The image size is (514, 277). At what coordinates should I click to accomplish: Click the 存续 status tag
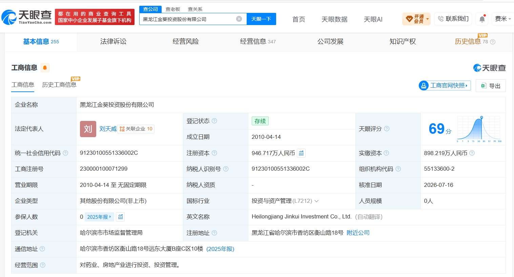(x=260, y=121)
